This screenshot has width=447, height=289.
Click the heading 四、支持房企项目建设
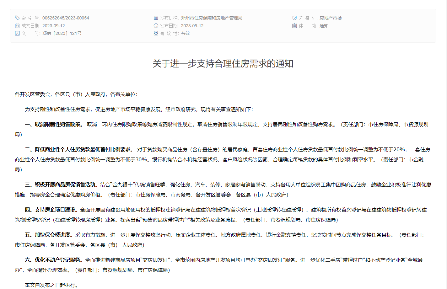(x=51, y=210)
